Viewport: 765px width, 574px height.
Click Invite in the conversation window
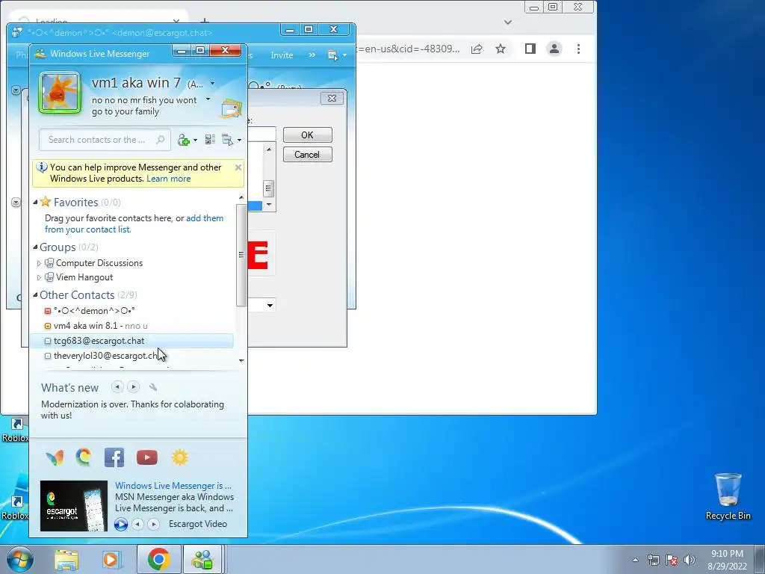pyautogui.click(x=282, y=55)
